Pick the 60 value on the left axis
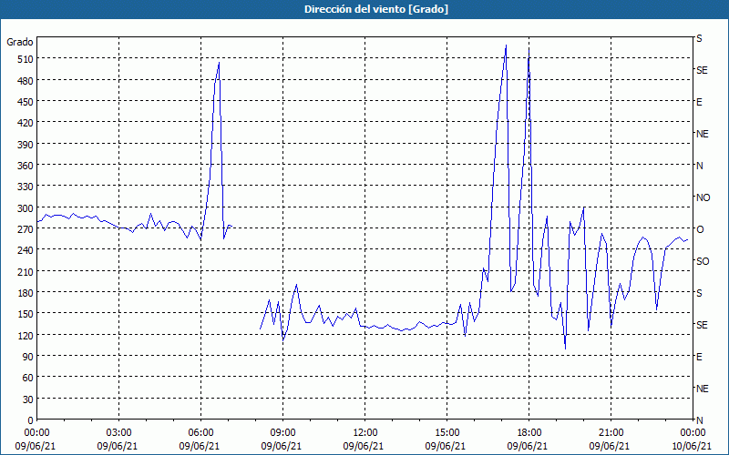This screenshot has height=455, width=729. click(x=28, y=378)
